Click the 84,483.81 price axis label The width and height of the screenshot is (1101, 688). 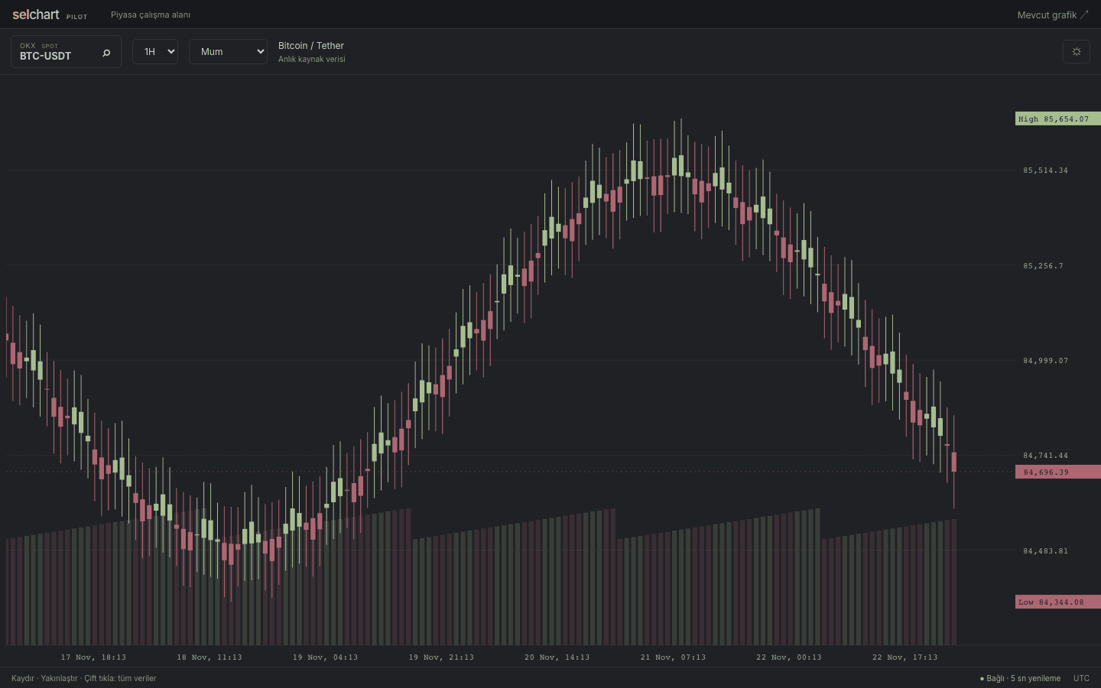(x=1046, y=551)
